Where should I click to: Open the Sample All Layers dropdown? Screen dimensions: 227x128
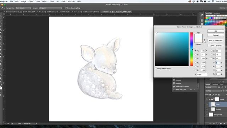(x=50, y=8)
